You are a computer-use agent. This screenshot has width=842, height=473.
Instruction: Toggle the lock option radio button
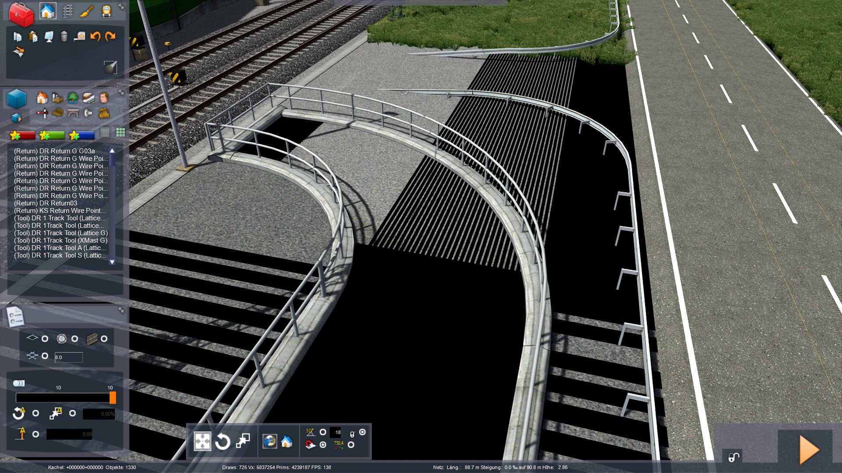(362, 432)
